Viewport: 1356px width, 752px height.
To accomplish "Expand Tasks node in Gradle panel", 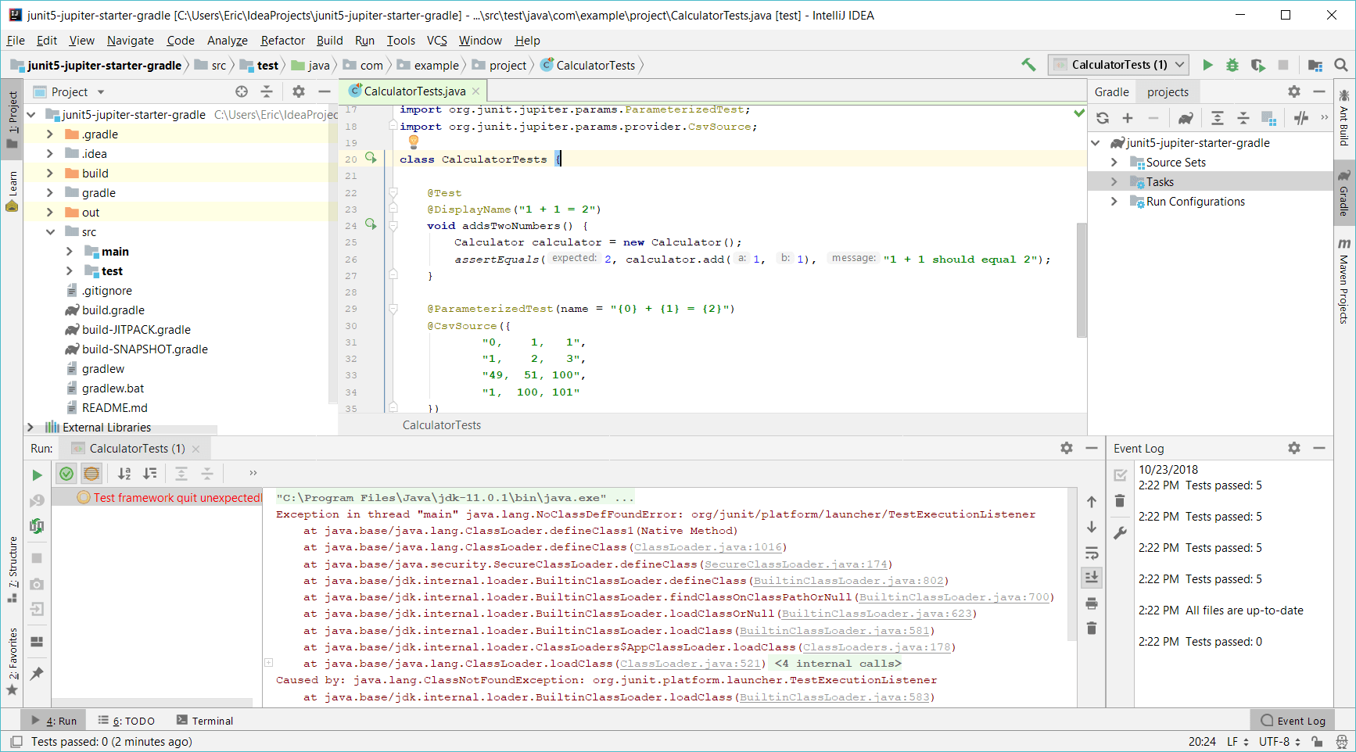I will click(1114, 182).
